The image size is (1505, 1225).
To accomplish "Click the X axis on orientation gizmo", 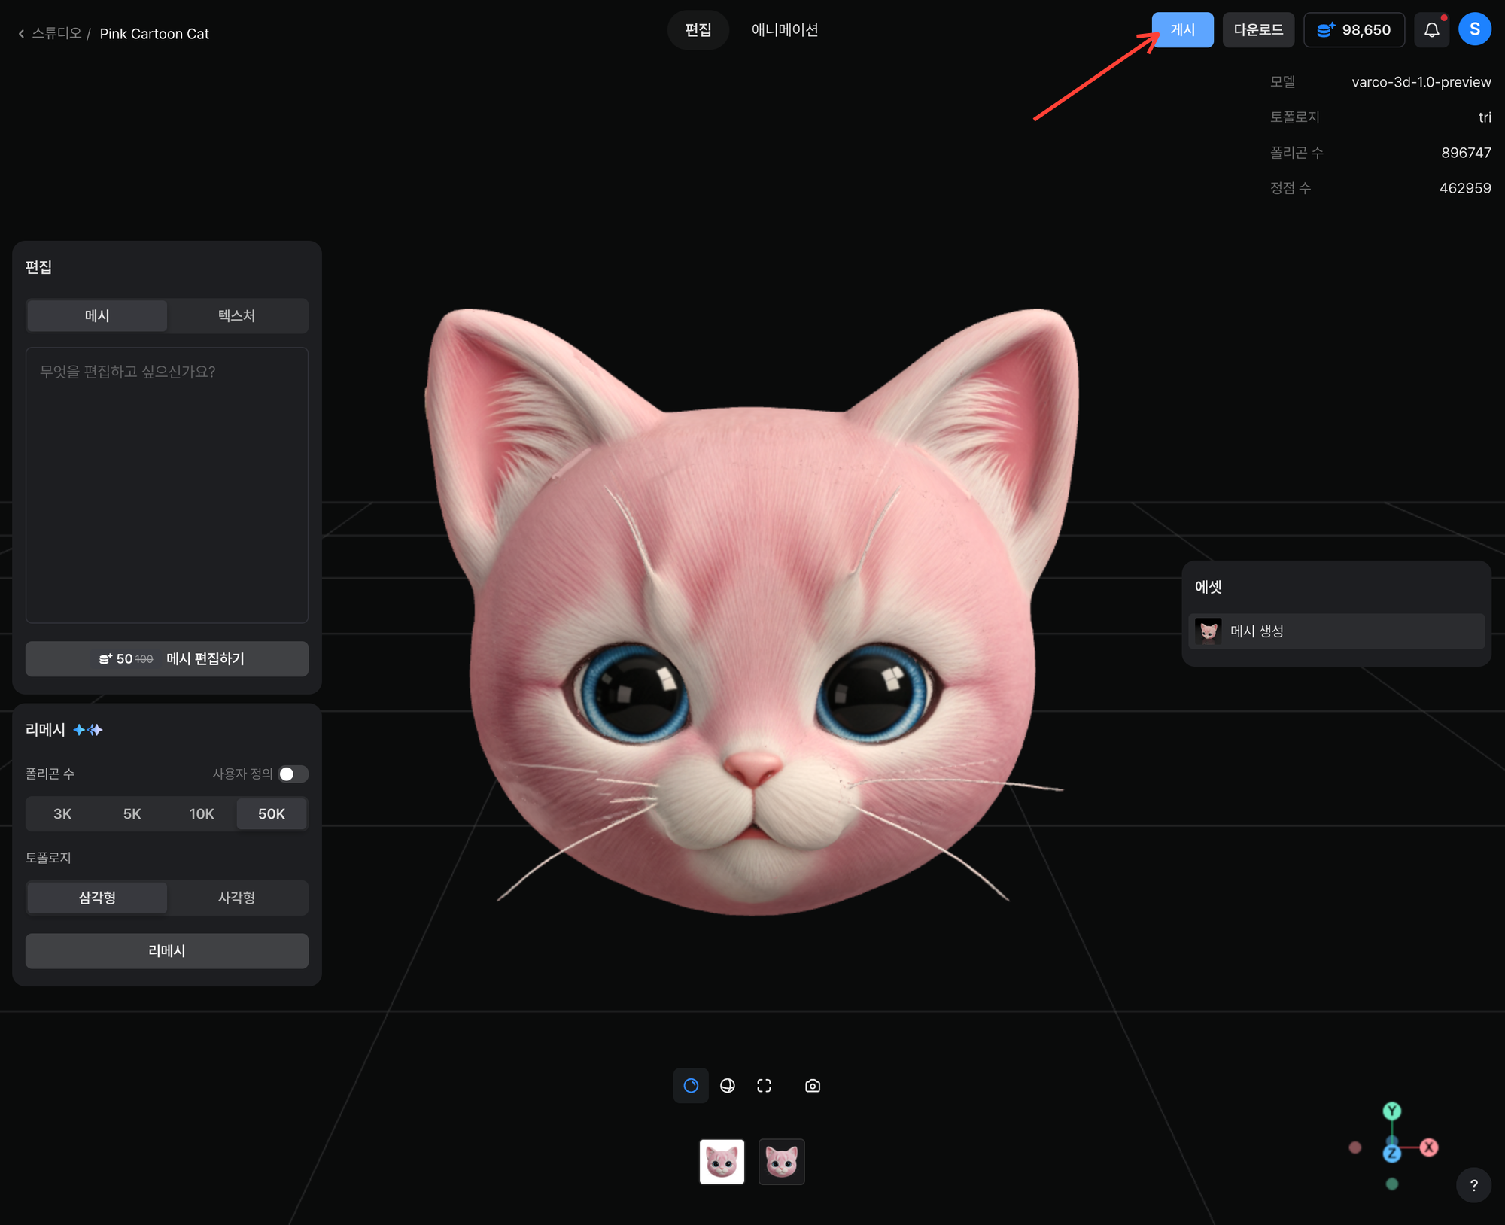I will coord(1428,1147).
